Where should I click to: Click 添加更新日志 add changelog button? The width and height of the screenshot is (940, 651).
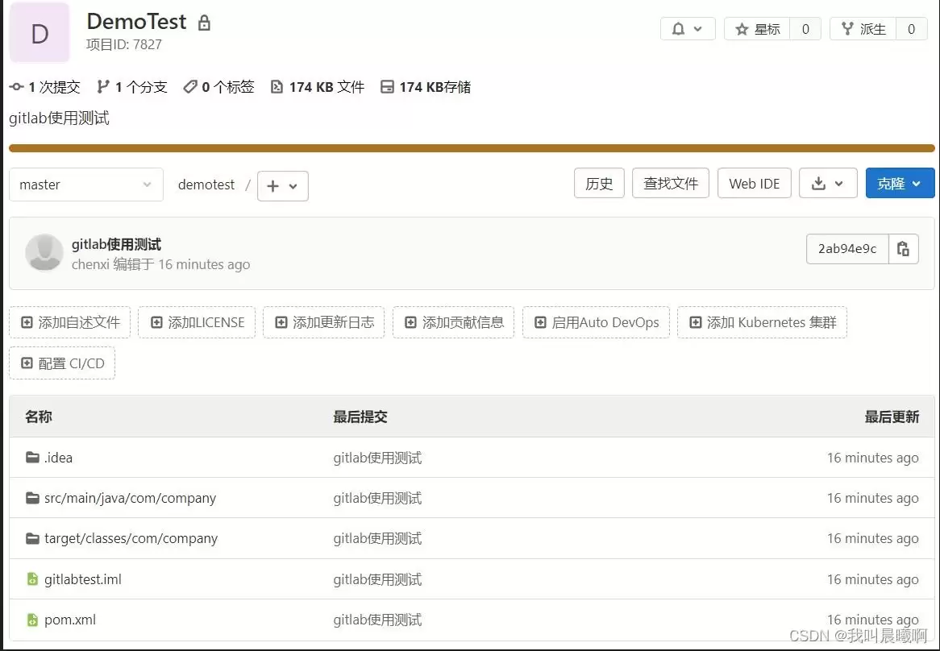[x=324, y=322]
